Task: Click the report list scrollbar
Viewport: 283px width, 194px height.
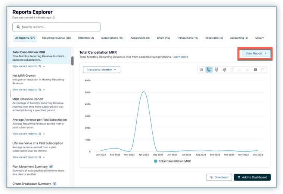Action: [72, 61]
